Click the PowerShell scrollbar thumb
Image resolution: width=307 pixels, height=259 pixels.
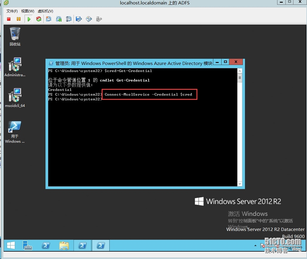240,78
